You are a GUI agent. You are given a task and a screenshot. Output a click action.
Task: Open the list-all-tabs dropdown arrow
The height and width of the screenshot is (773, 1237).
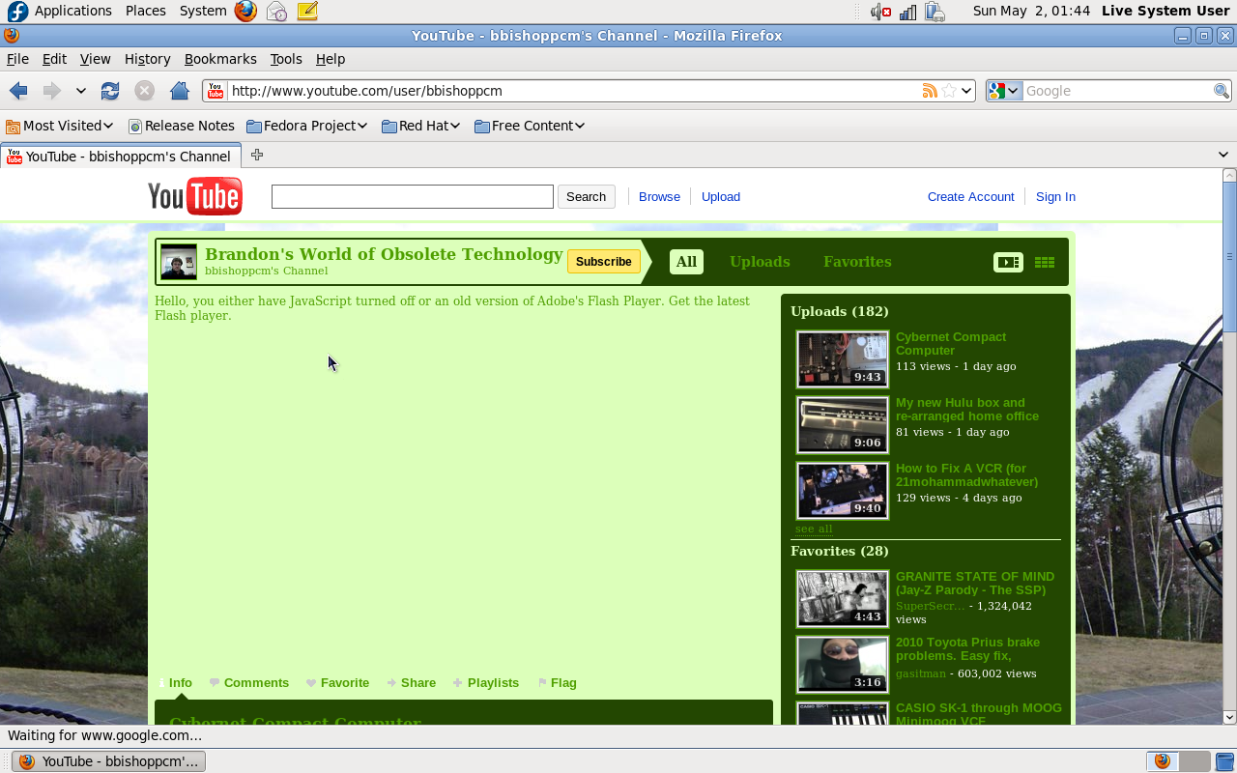coord(1223,155)
